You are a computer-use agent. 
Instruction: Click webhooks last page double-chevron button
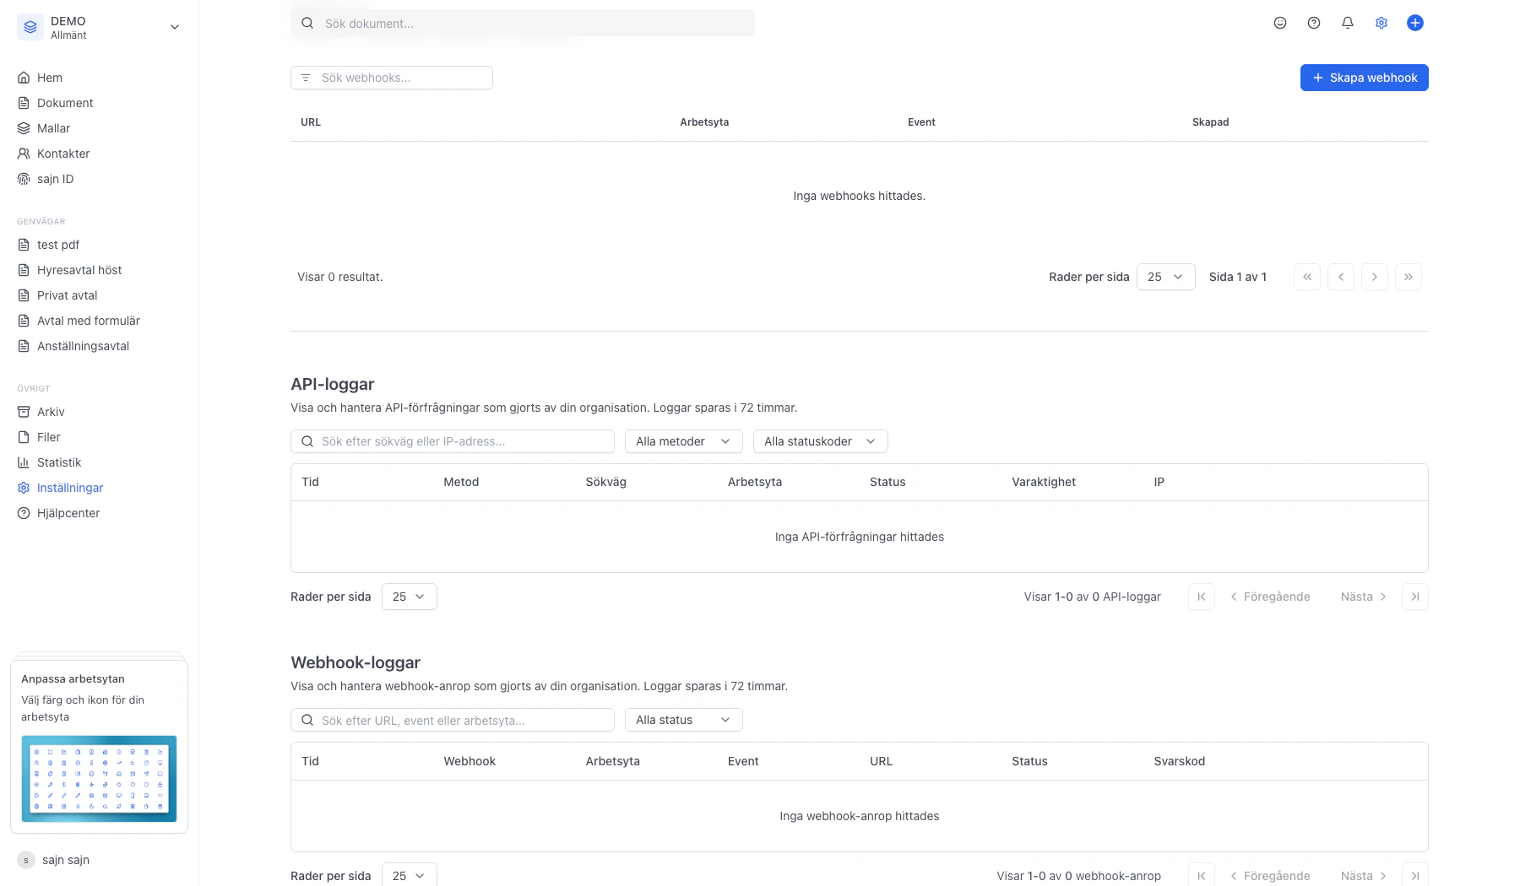pos(1409,277)
